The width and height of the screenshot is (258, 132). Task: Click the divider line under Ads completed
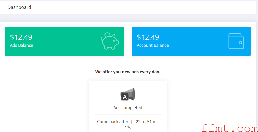click(x=128, y=114)
